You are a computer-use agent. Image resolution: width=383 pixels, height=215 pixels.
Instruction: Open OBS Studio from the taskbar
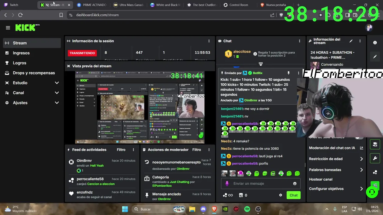258,209
